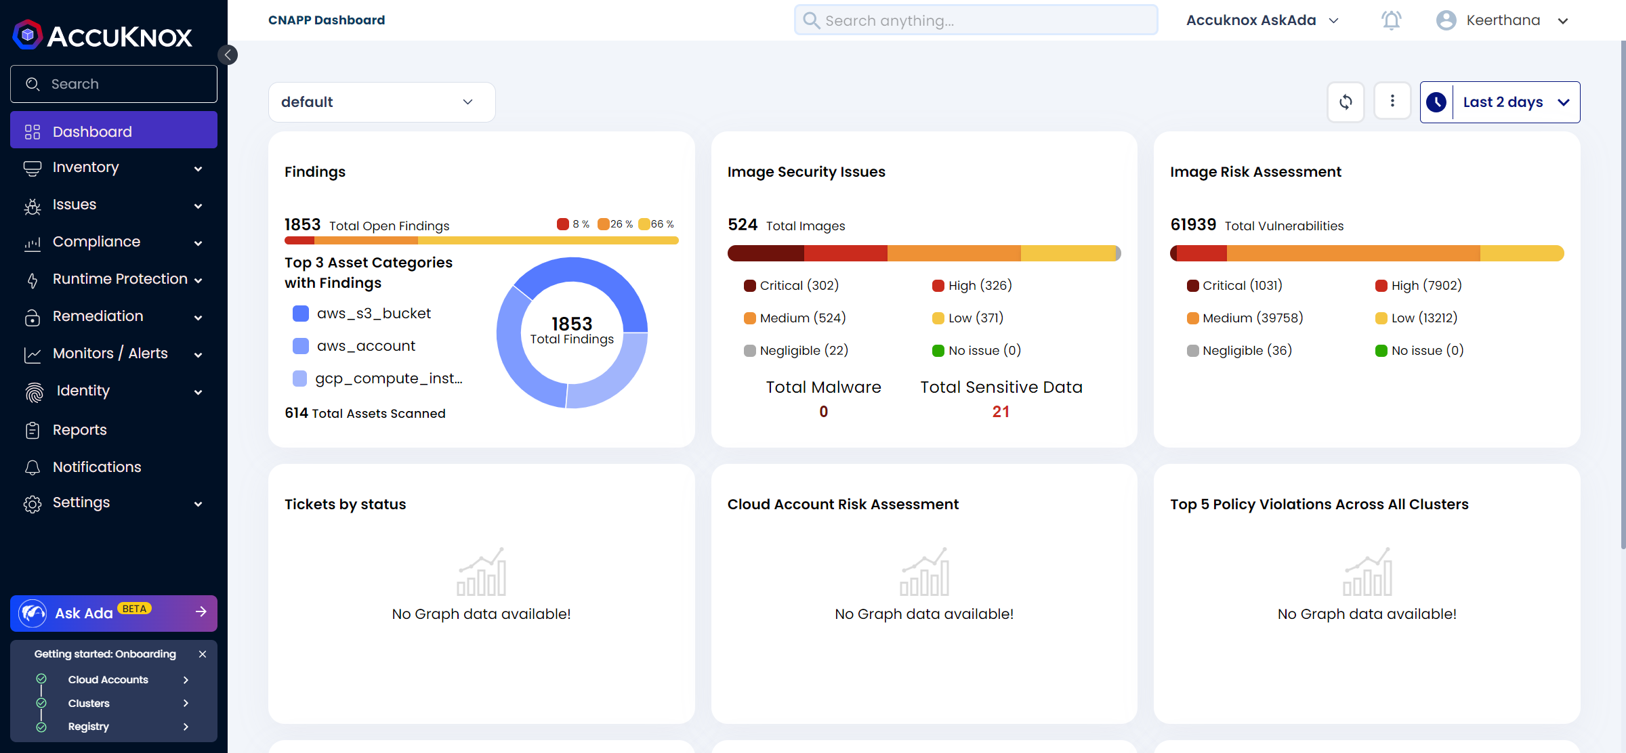Open Cloud Accounts onboarding step

pos(108,679)
